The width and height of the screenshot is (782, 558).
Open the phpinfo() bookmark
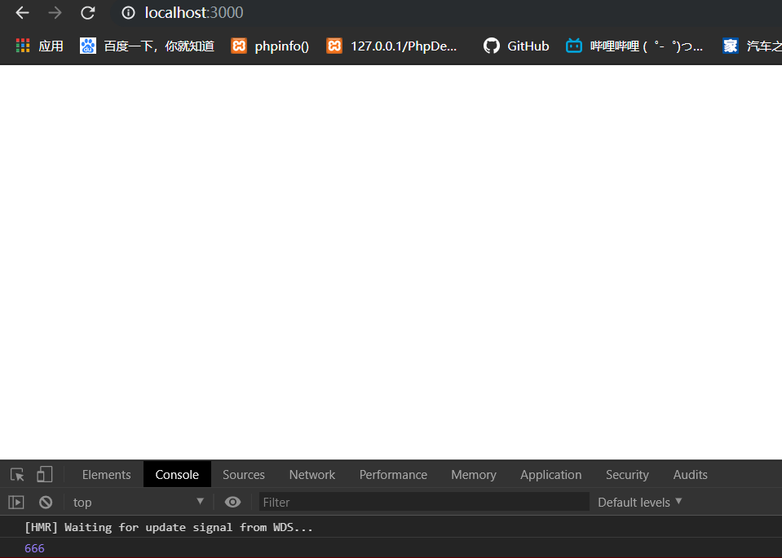click(237, 46)
